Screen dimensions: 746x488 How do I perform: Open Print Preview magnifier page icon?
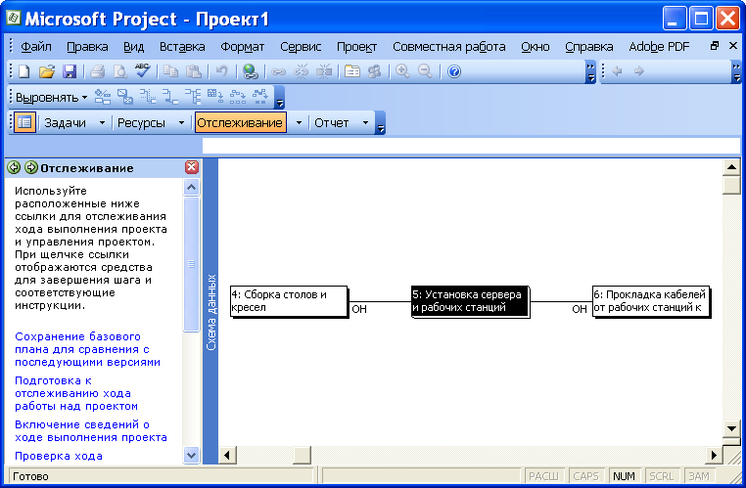pyautogui.click(x=119, y=71)
